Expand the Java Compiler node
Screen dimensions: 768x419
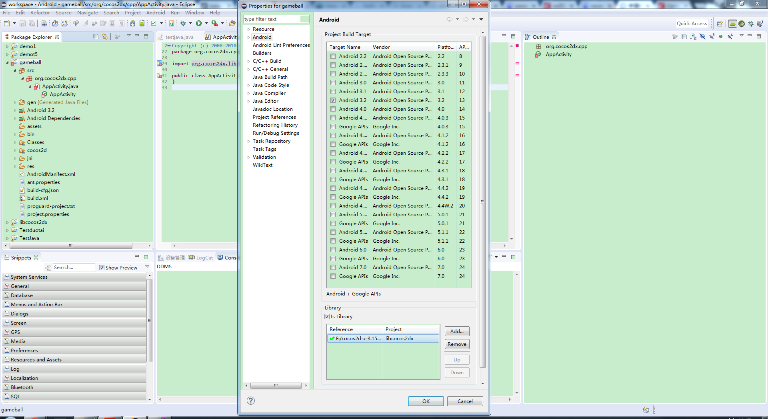click(248, 93)
